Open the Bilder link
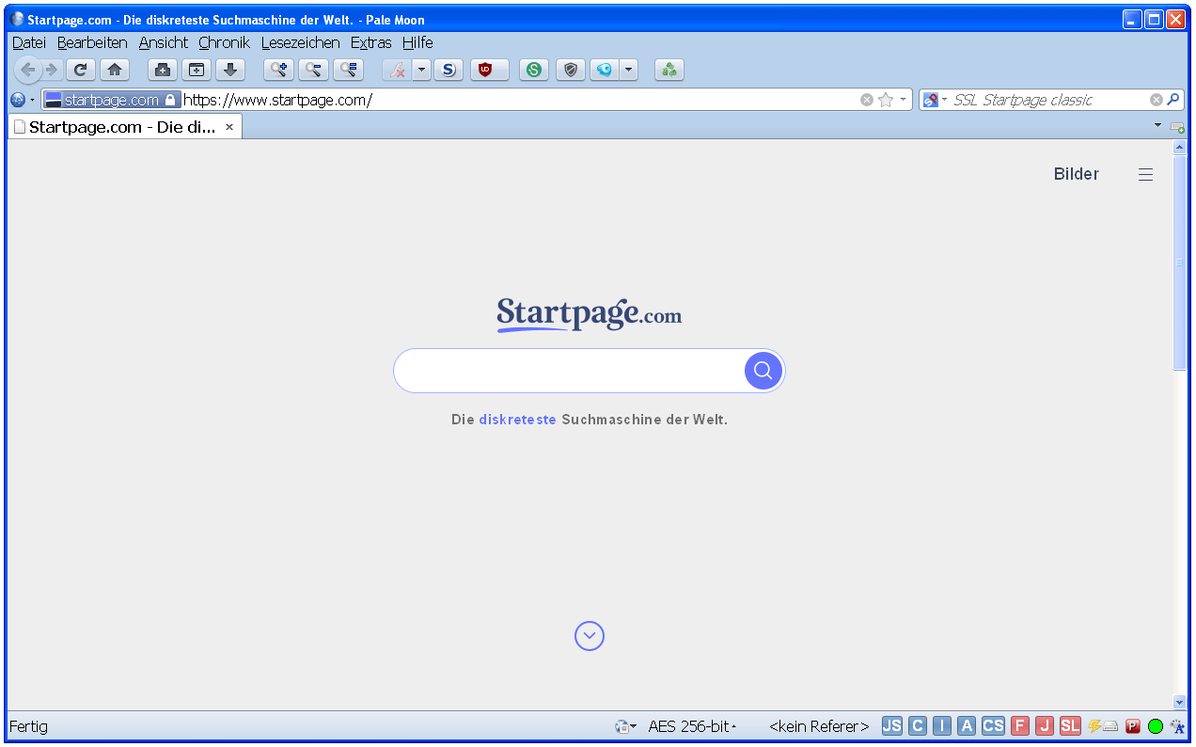The width and height of the screenshot is (1196, 747). point(1077,174)
